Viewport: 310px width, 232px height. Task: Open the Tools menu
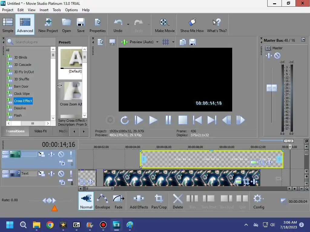(x=57, y=10)
